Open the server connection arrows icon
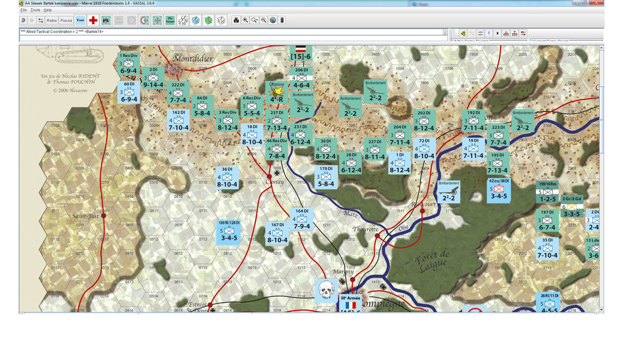644x349 pixels. pyautogui.click(x=41, y=20)
